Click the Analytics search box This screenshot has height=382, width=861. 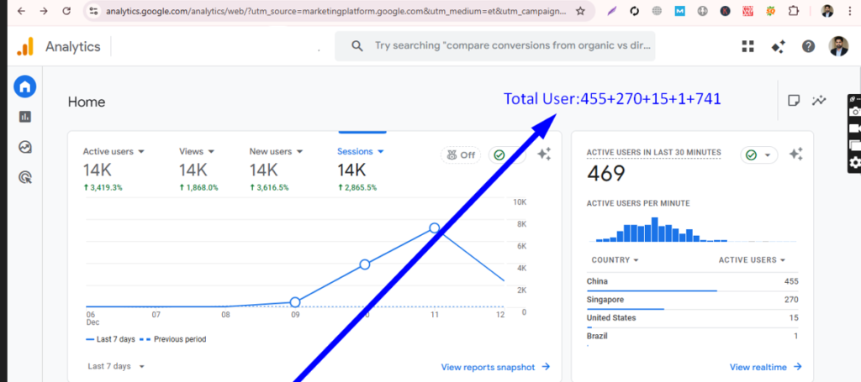click(504, 46)
